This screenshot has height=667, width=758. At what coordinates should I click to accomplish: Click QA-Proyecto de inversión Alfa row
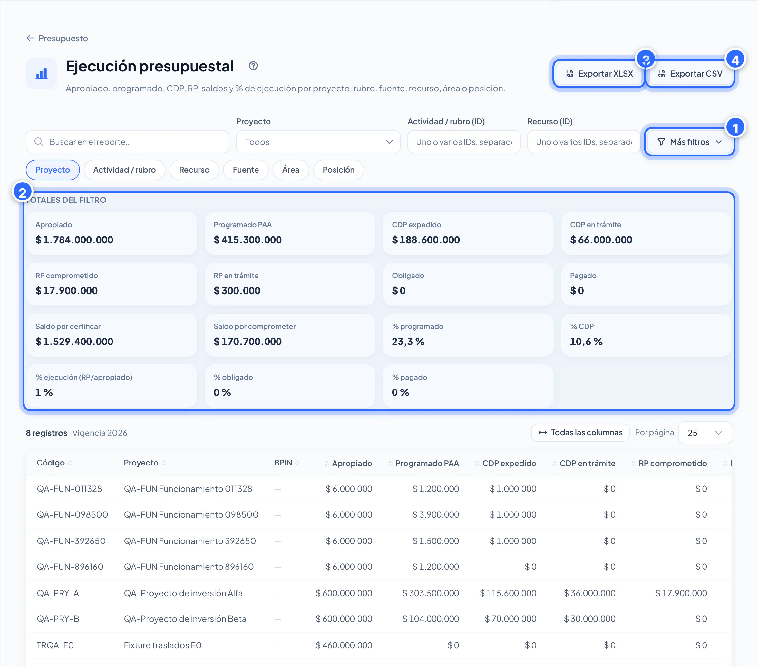[183, 593]
